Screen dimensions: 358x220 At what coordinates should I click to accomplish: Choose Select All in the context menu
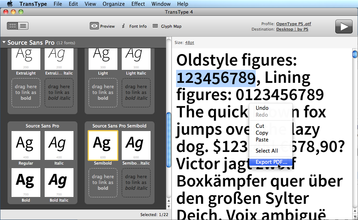pyautogui.click(x=271, y=151)
